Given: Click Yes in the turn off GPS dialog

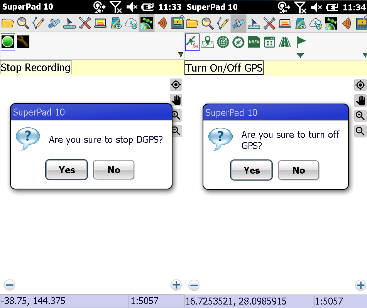Looking at the screenshot, I should pyautogui.click(x=251, y=170).
